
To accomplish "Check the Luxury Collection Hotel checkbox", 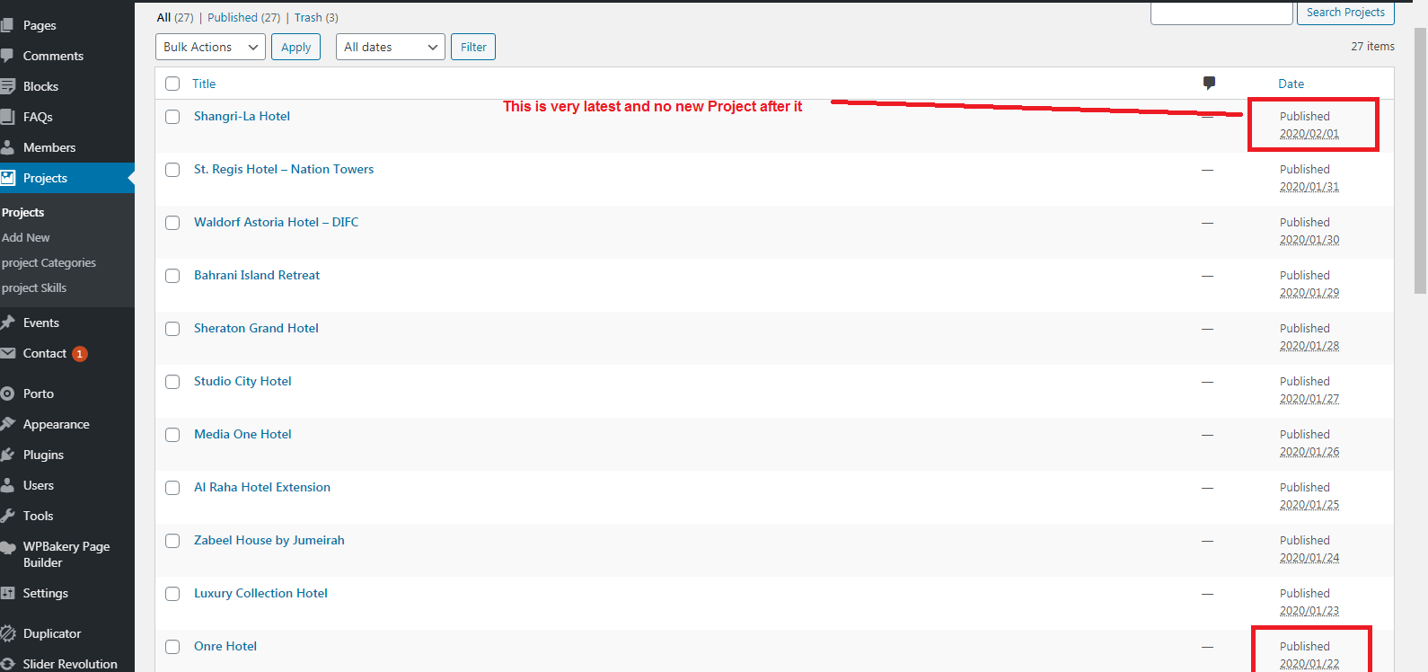I will pos(172,594).
